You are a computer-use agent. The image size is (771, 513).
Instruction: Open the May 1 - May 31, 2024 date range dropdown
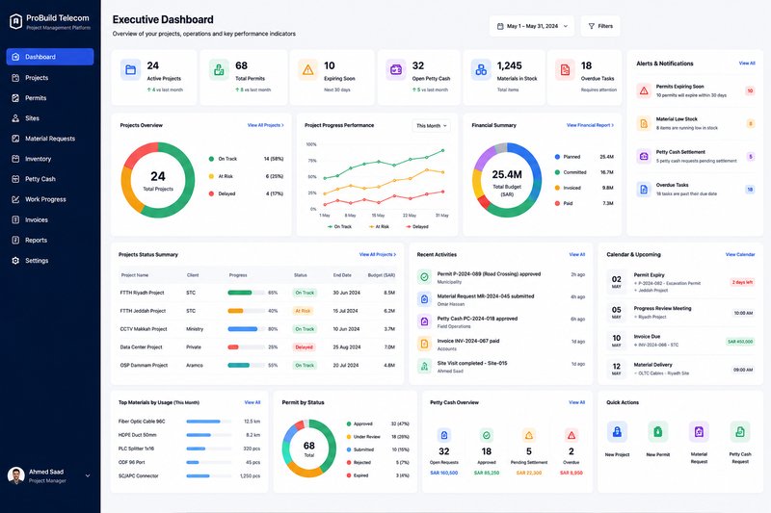point(532,26)
